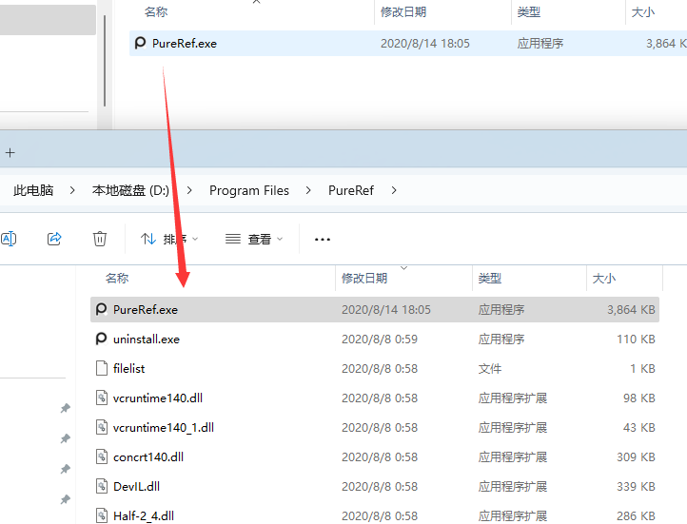Sort by 大小 column in lower window
687x524 pixels.
(x=604, y=279)
